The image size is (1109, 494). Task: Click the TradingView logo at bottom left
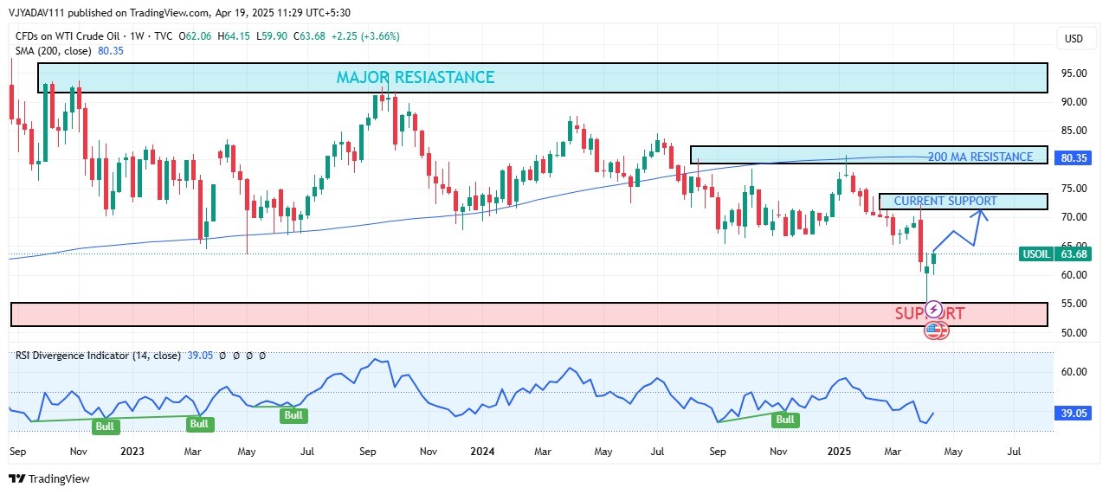49,478
